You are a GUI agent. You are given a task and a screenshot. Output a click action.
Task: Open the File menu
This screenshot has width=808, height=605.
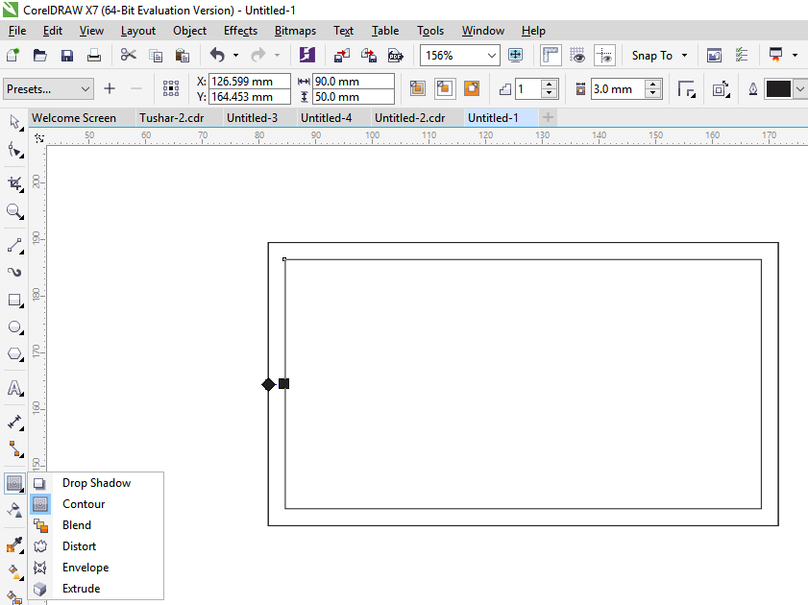[x=17, y=31]
